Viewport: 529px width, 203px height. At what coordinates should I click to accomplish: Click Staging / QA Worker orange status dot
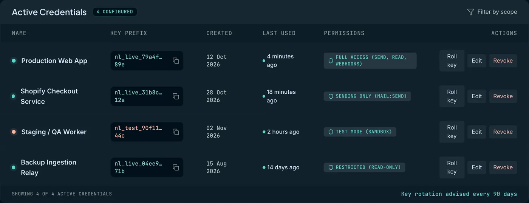14,132
